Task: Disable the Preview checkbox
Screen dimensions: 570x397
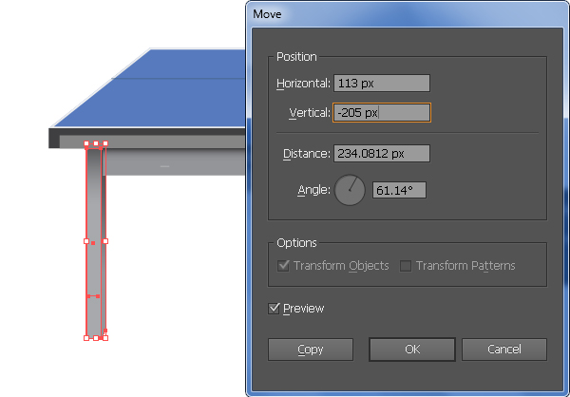Action: [x=274, y=309]
